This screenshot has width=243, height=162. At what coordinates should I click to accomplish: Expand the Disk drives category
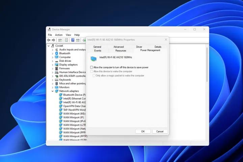[53, 61]
